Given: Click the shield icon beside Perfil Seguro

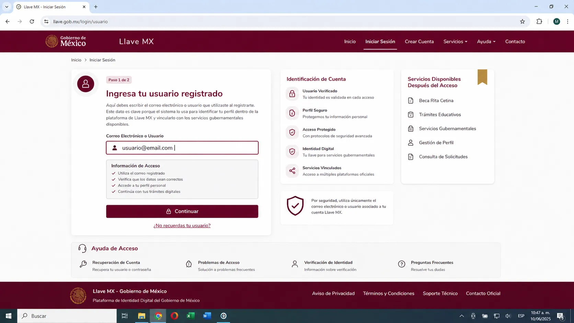Looking at the screenshot, I should (x=292, y=113).
